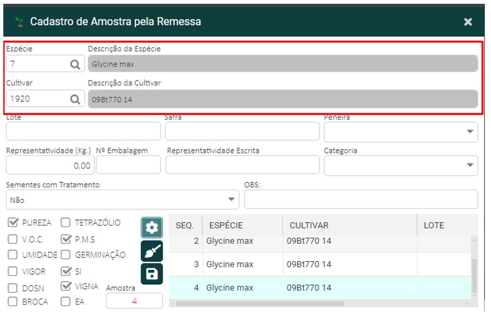Open settings with the gear icon
491x318 pixels.
(151, 228)
